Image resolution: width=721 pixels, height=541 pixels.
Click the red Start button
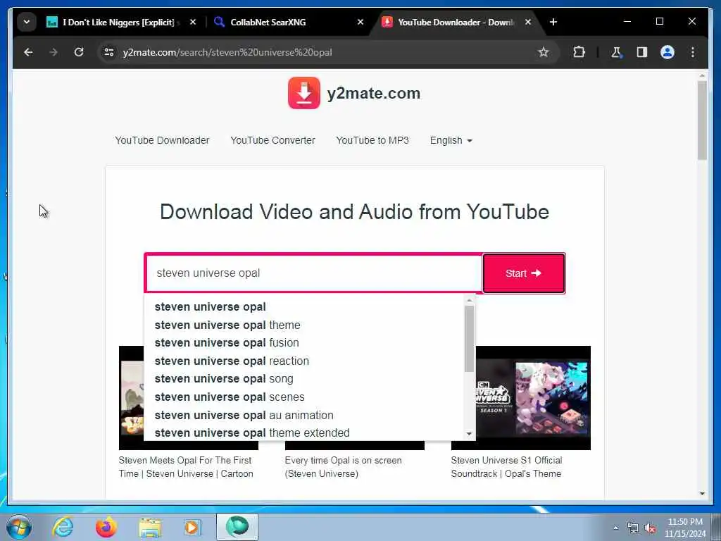click(x=524, y=273)
